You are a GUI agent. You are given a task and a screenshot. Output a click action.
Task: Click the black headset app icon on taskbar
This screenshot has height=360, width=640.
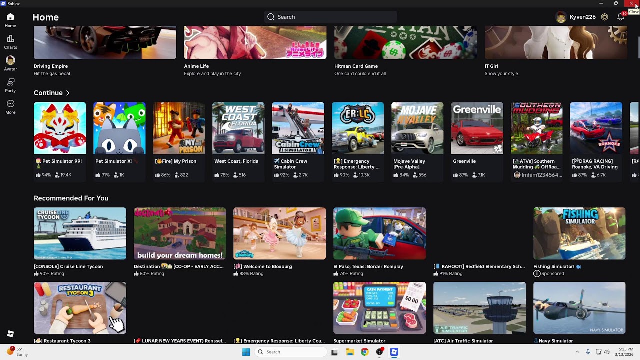[379, 352]
